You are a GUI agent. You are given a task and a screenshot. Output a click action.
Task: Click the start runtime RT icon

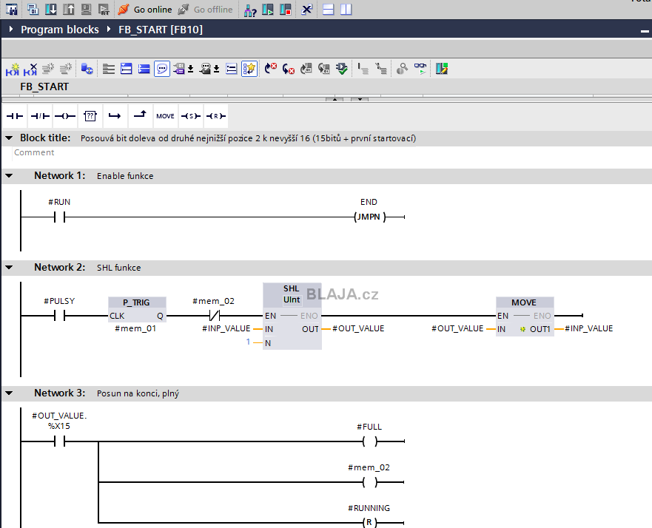[x=104, y=9]
